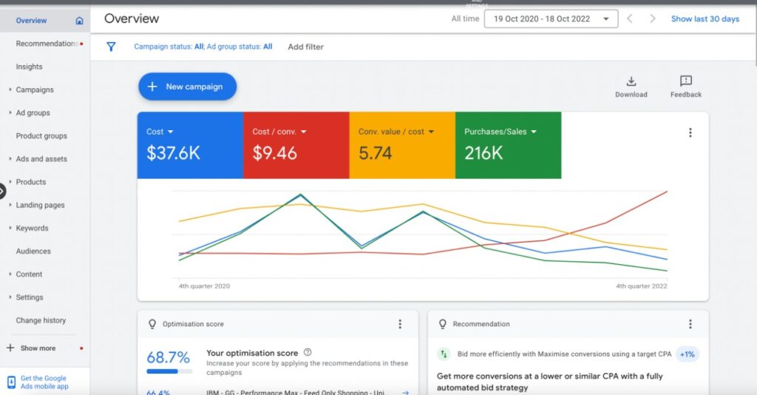Click the filter funnel icon
757x395 pixels.
(x=111, y=47)
